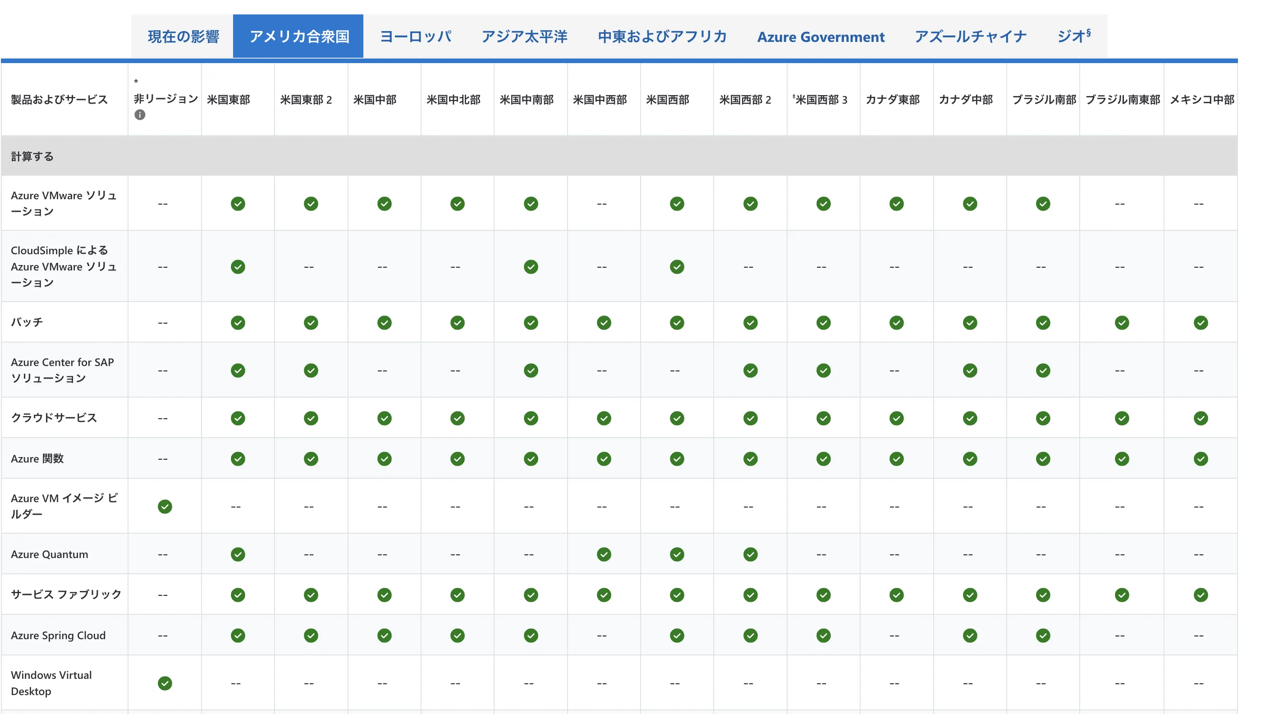The image size is (1265, 714).
Task: Select the アズールチャイナ tab
Action: 970,37
